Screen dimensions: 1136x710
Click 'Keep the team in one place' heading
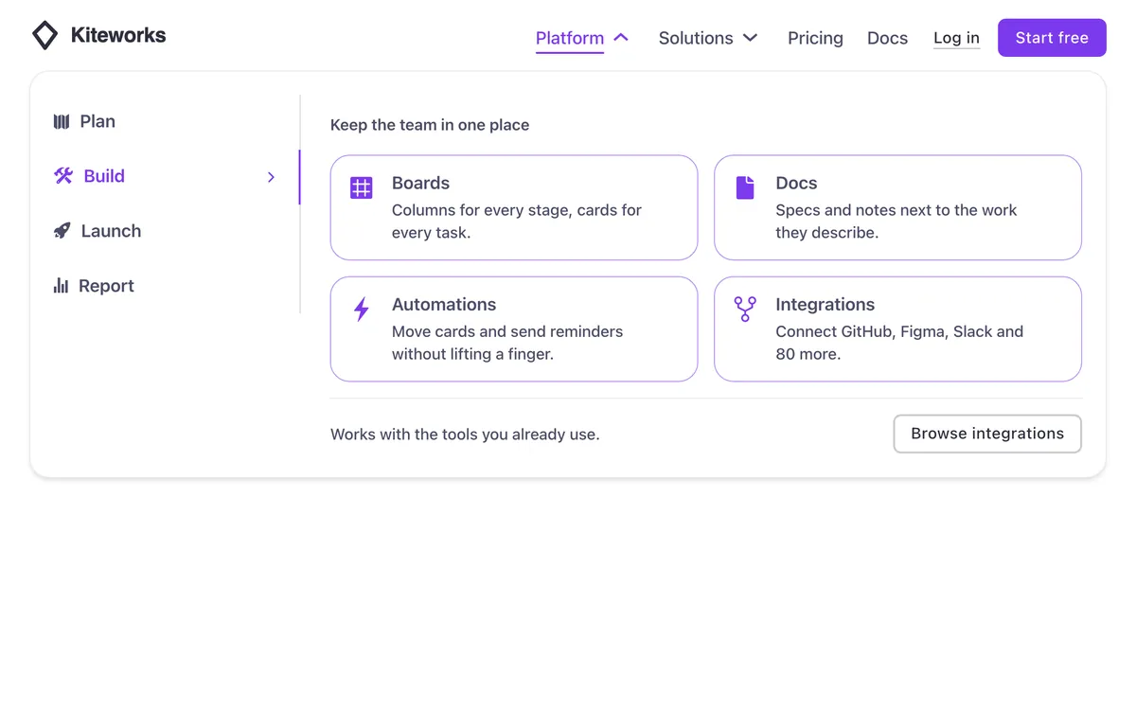tap(430, 125)
